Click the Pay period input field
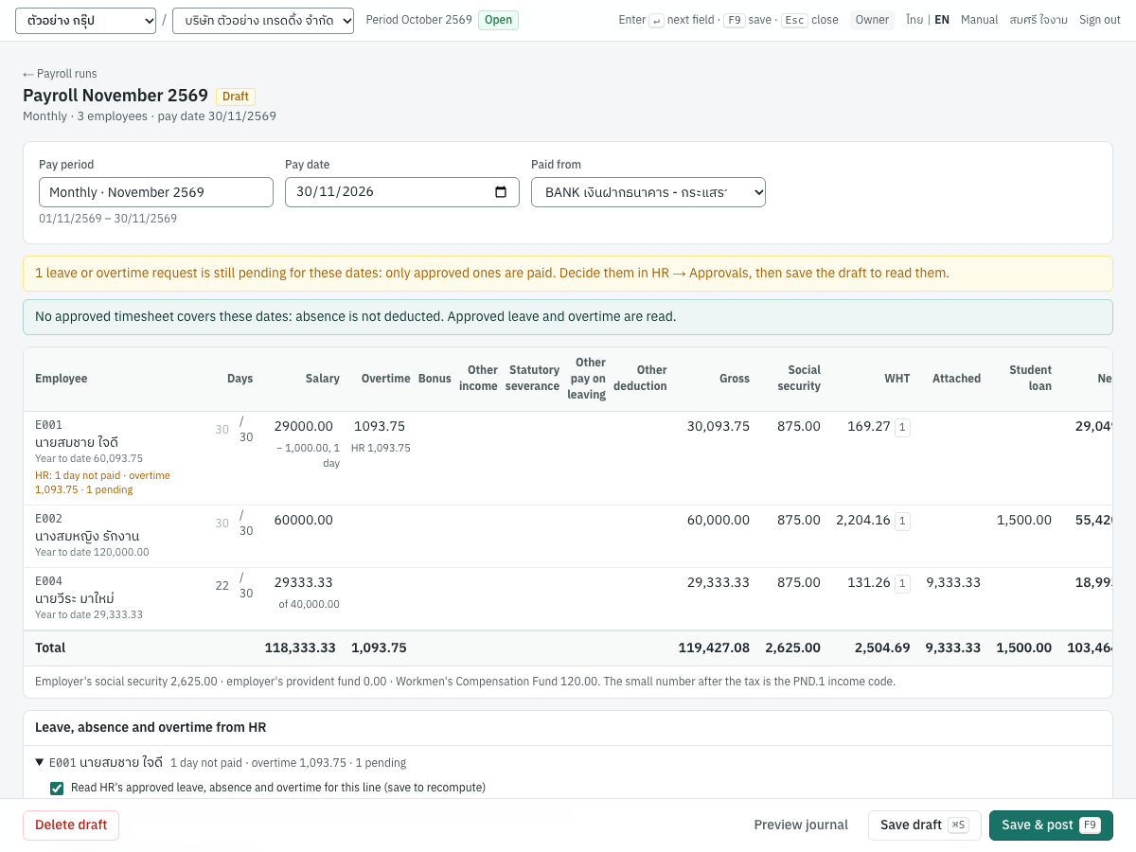Screen dimensions: 1136x852 (x=156, y=192)
